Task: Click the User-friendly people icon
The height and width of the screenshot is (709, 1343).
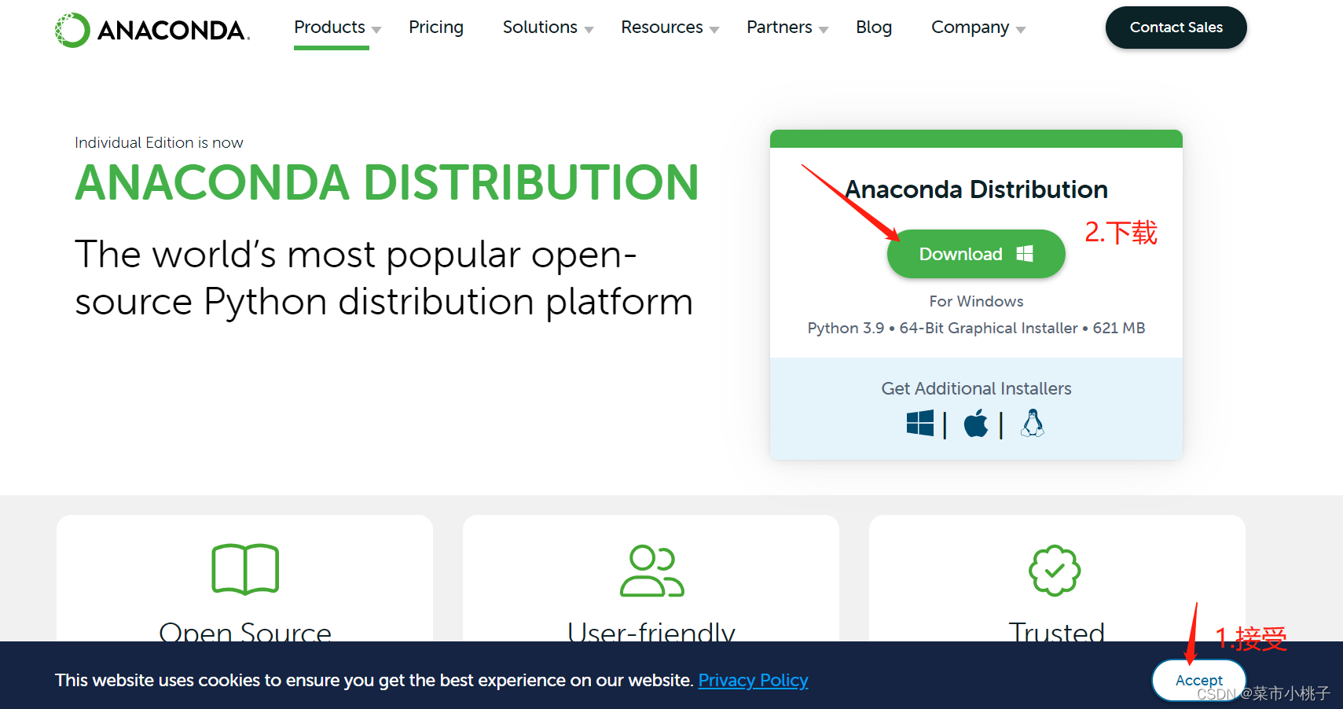Action: click(651, 571)
